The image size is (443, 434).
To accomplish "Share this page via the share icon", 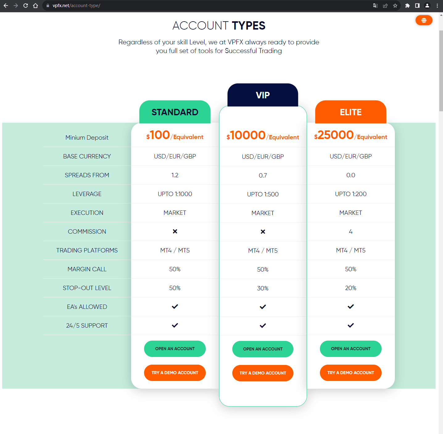I will pyautogui.click(x=385, y=6).
